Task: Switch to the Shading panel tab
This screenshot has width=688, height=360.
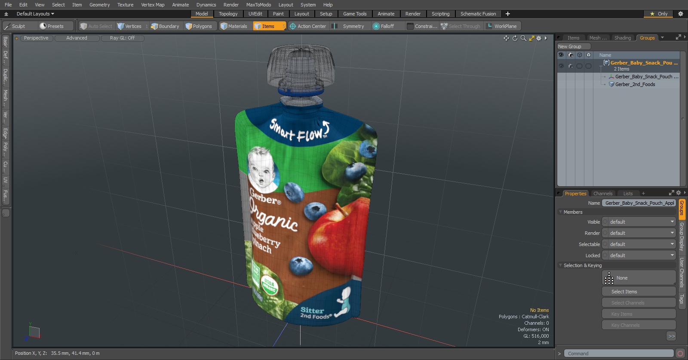Action: 622,38
